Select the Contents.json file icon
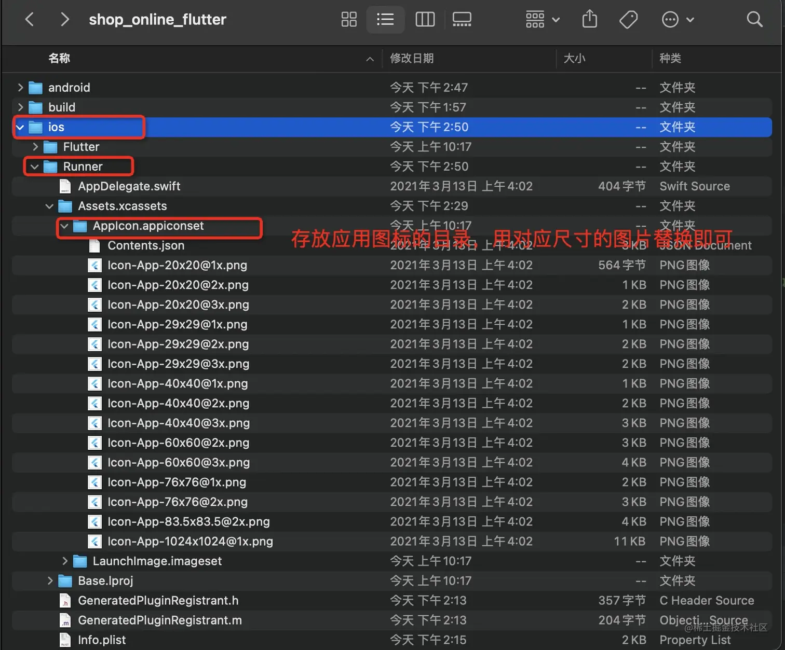 click(x=94, y=245)
